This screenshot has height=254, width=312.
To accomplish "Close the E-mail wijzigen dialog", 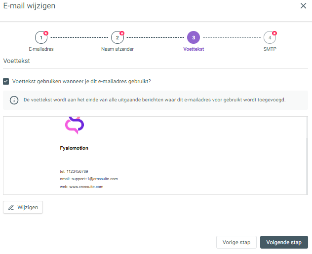I will coord(303,6).
